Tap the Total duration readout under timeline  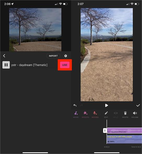[x=136, y=147]
